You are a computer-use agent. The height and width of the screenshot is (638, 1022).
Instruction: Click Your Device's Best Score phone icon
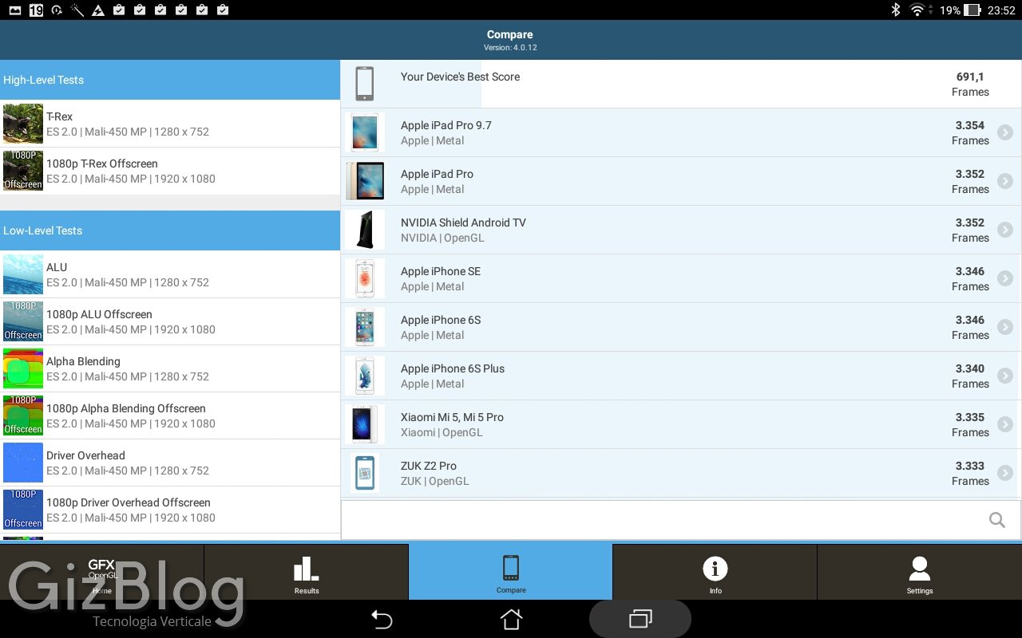(365, 84)
